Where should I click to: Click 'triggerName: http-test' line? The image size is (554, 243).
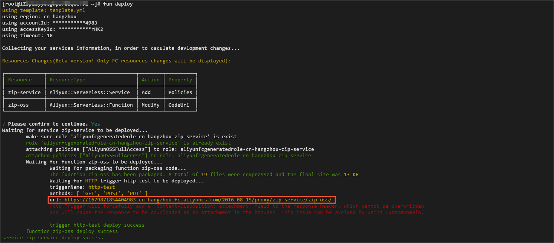click(82, 187)
